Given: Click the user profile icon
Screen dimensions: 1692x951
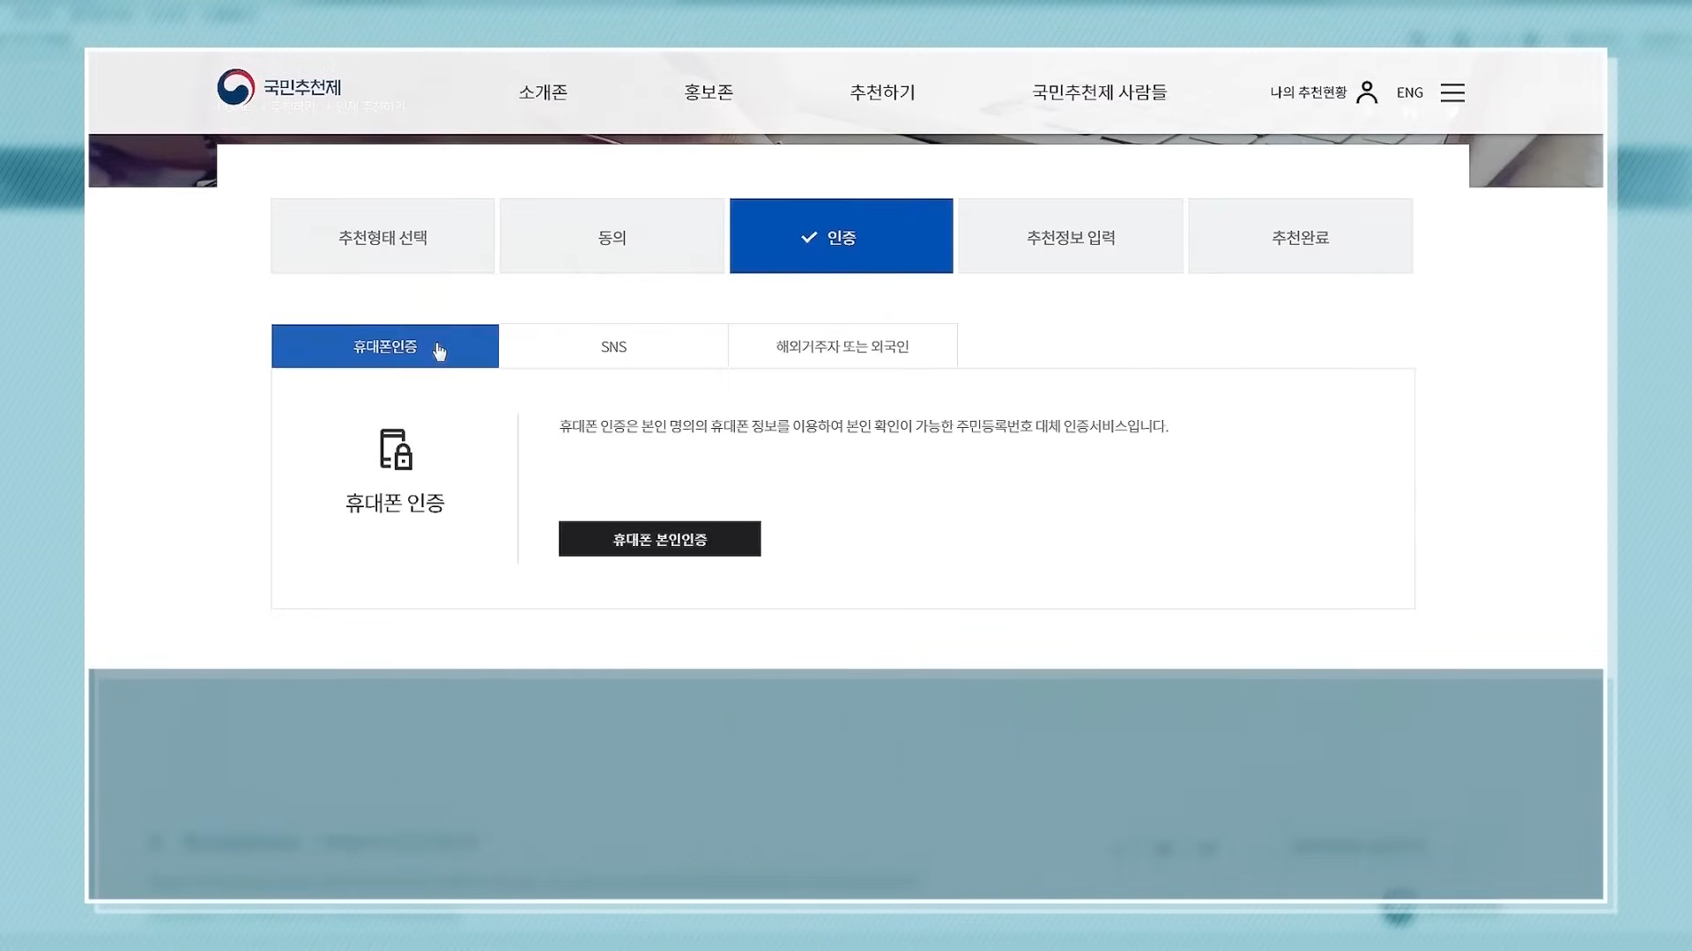Looking at the screenshot, I should click(x=1367, y=92).
